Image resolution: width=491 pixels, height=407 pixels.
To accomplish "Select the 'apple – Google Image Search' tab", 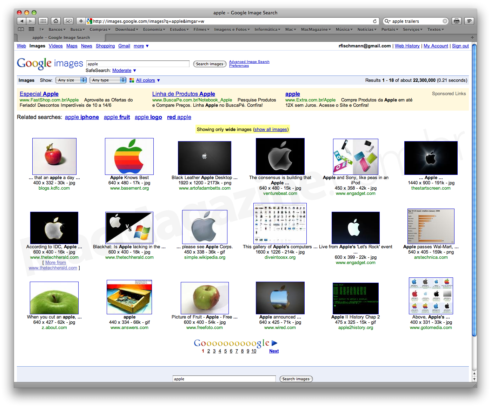I will 61,38.
